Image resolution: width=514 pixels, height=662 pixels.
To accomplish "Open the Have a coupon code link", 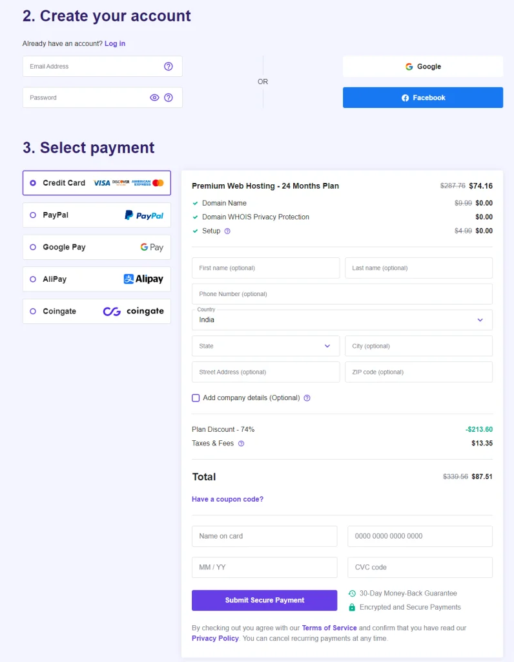I will pos(227,499).
